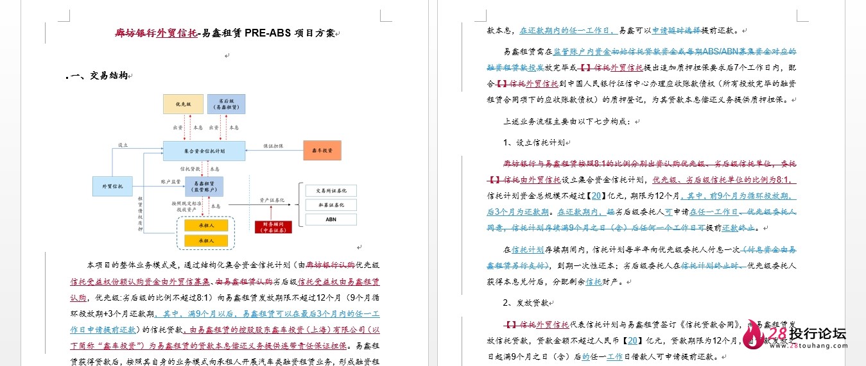The width and height of the screenshot is (866, 366).
Task: Click the struck-through text 付息资金由易鑫租赁另行支付
Action: [x=642, y=257]
